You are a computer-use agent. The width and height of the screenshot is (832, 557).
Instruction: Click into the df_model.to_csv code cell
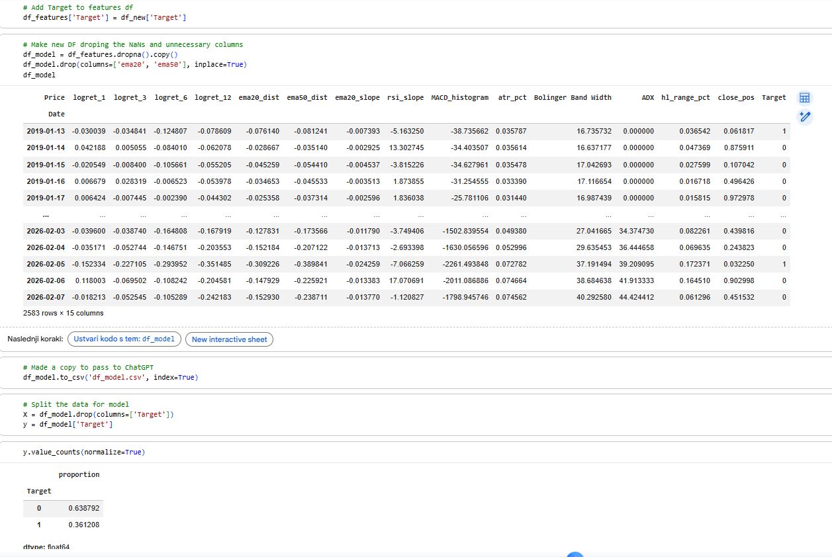(x=110, y=377)
